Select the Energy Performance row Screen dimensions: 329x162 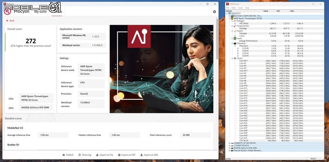275,41
